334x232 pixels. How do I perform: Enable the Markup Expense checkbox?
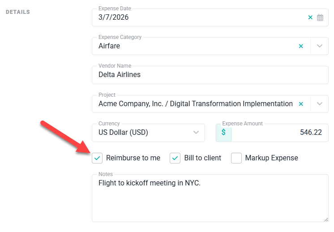[236, 158]
